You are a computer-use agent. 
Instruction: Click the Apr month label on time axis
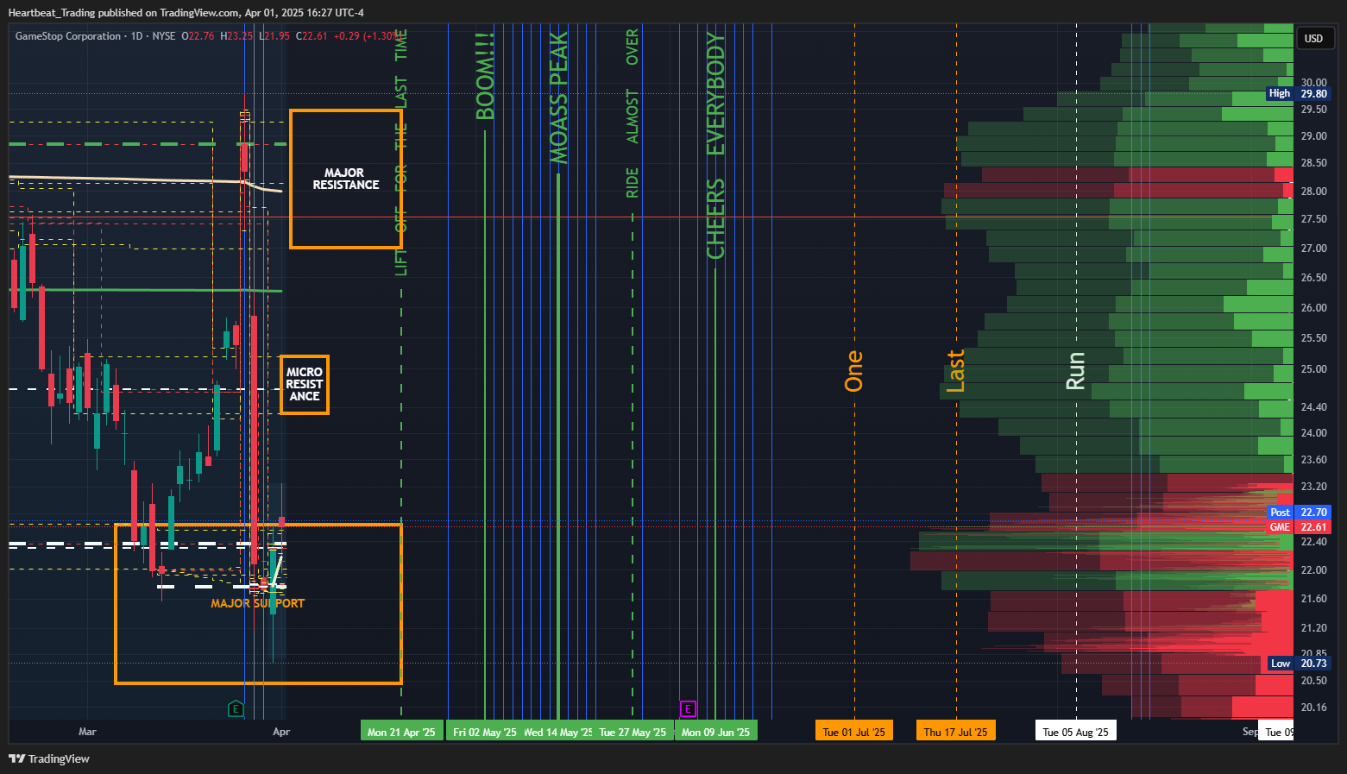click(281, 731)
